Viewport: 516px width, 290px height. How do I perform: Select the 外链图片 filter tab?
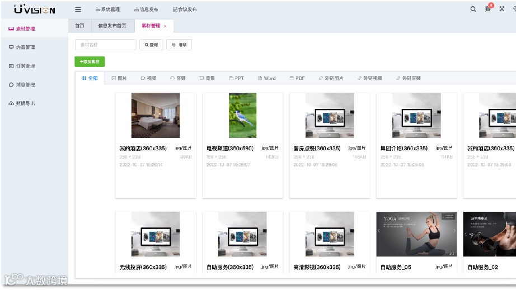tap(331, 78)
